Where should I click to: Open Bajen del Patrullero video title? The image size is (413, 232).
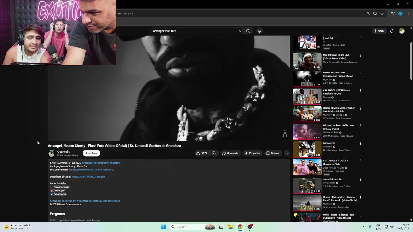[x=333, y=179]
